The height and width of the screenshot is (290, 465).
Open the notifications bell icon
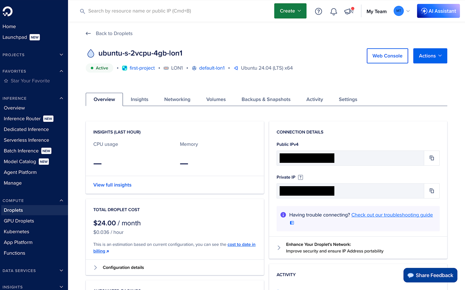[334, 12]
